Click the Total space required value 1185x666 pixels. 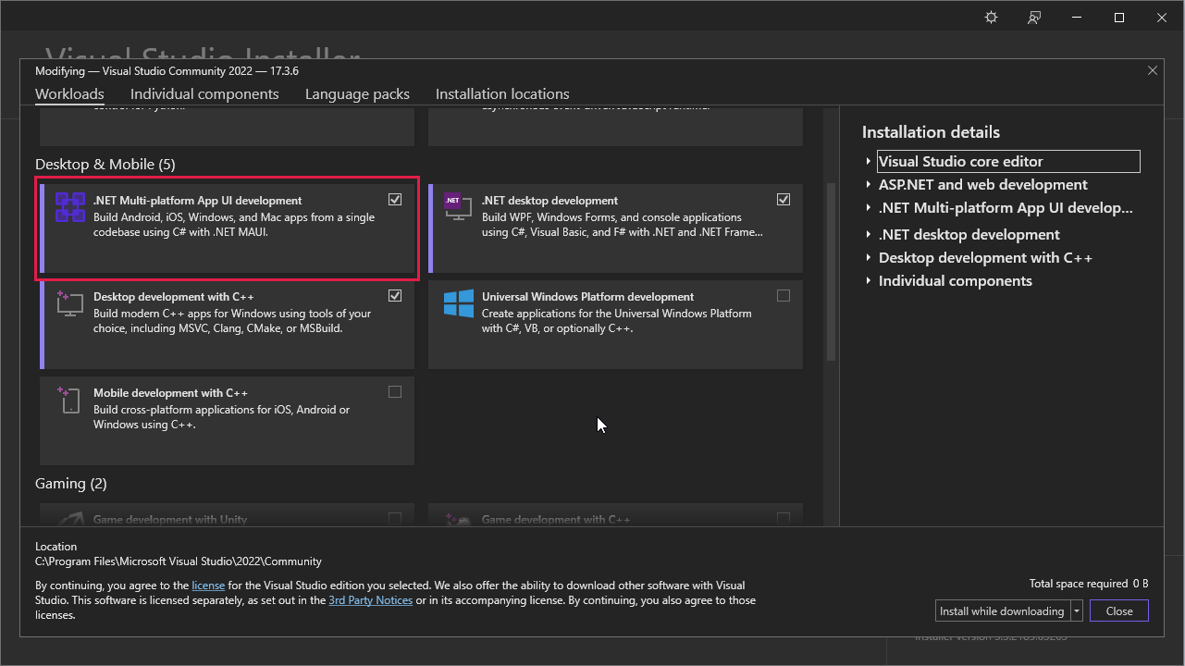coord(1141,584)
